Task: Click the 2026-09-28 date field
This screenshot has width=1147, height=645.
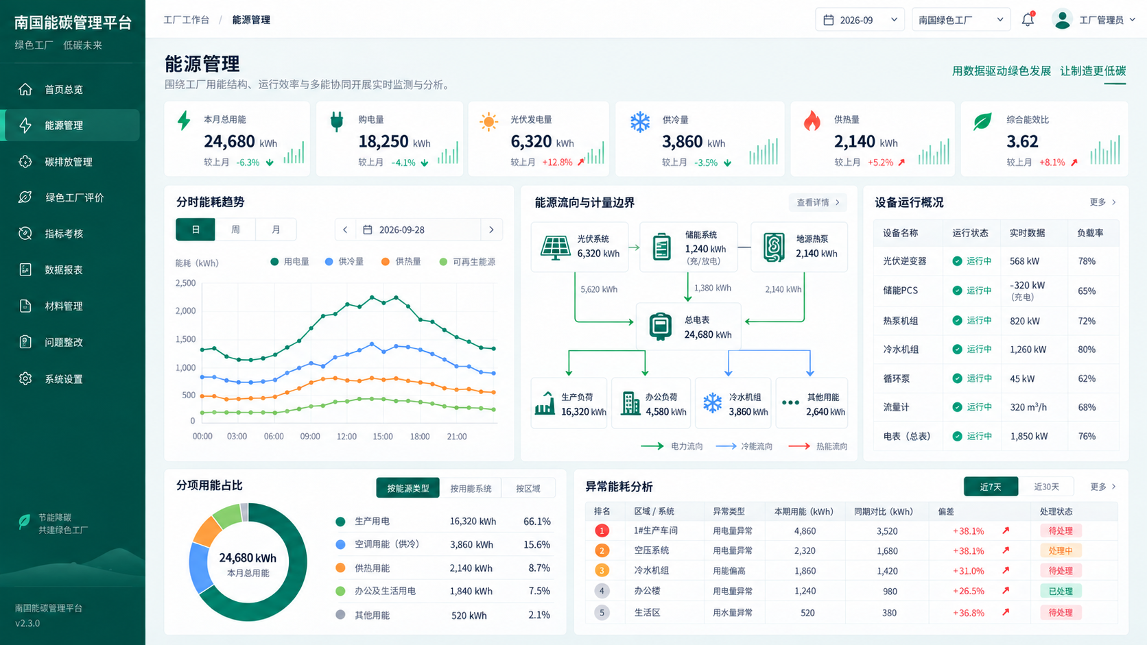Action: click(x=418, y=230)
